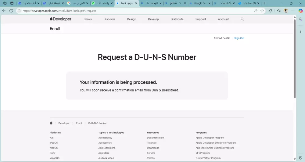Open the Favorites list icon
Screen dimensions: 305x162
pyautogui.click(x=279, y=11)
